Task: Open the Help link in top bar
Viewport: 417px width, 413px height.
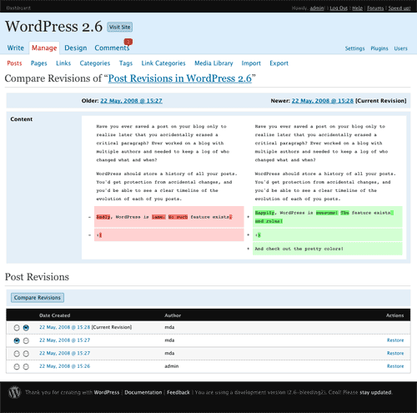Action: (358, 8)
